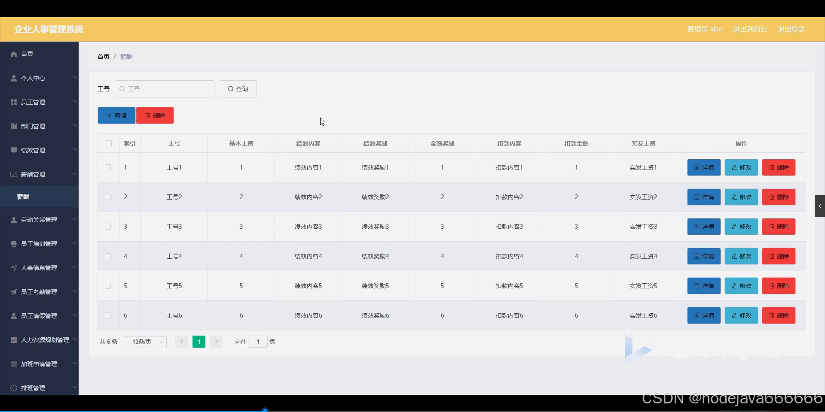
Task: Click page number 1 in pagination
Action: [199, 342]
